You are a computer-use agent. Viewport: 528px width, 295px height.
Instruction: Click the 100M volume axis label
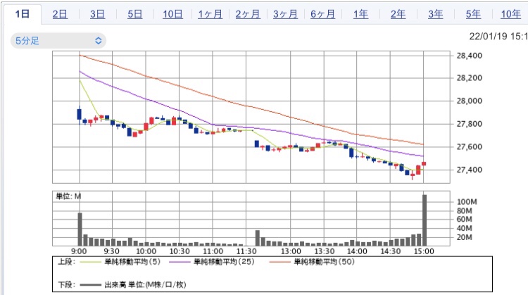(467, 202)
